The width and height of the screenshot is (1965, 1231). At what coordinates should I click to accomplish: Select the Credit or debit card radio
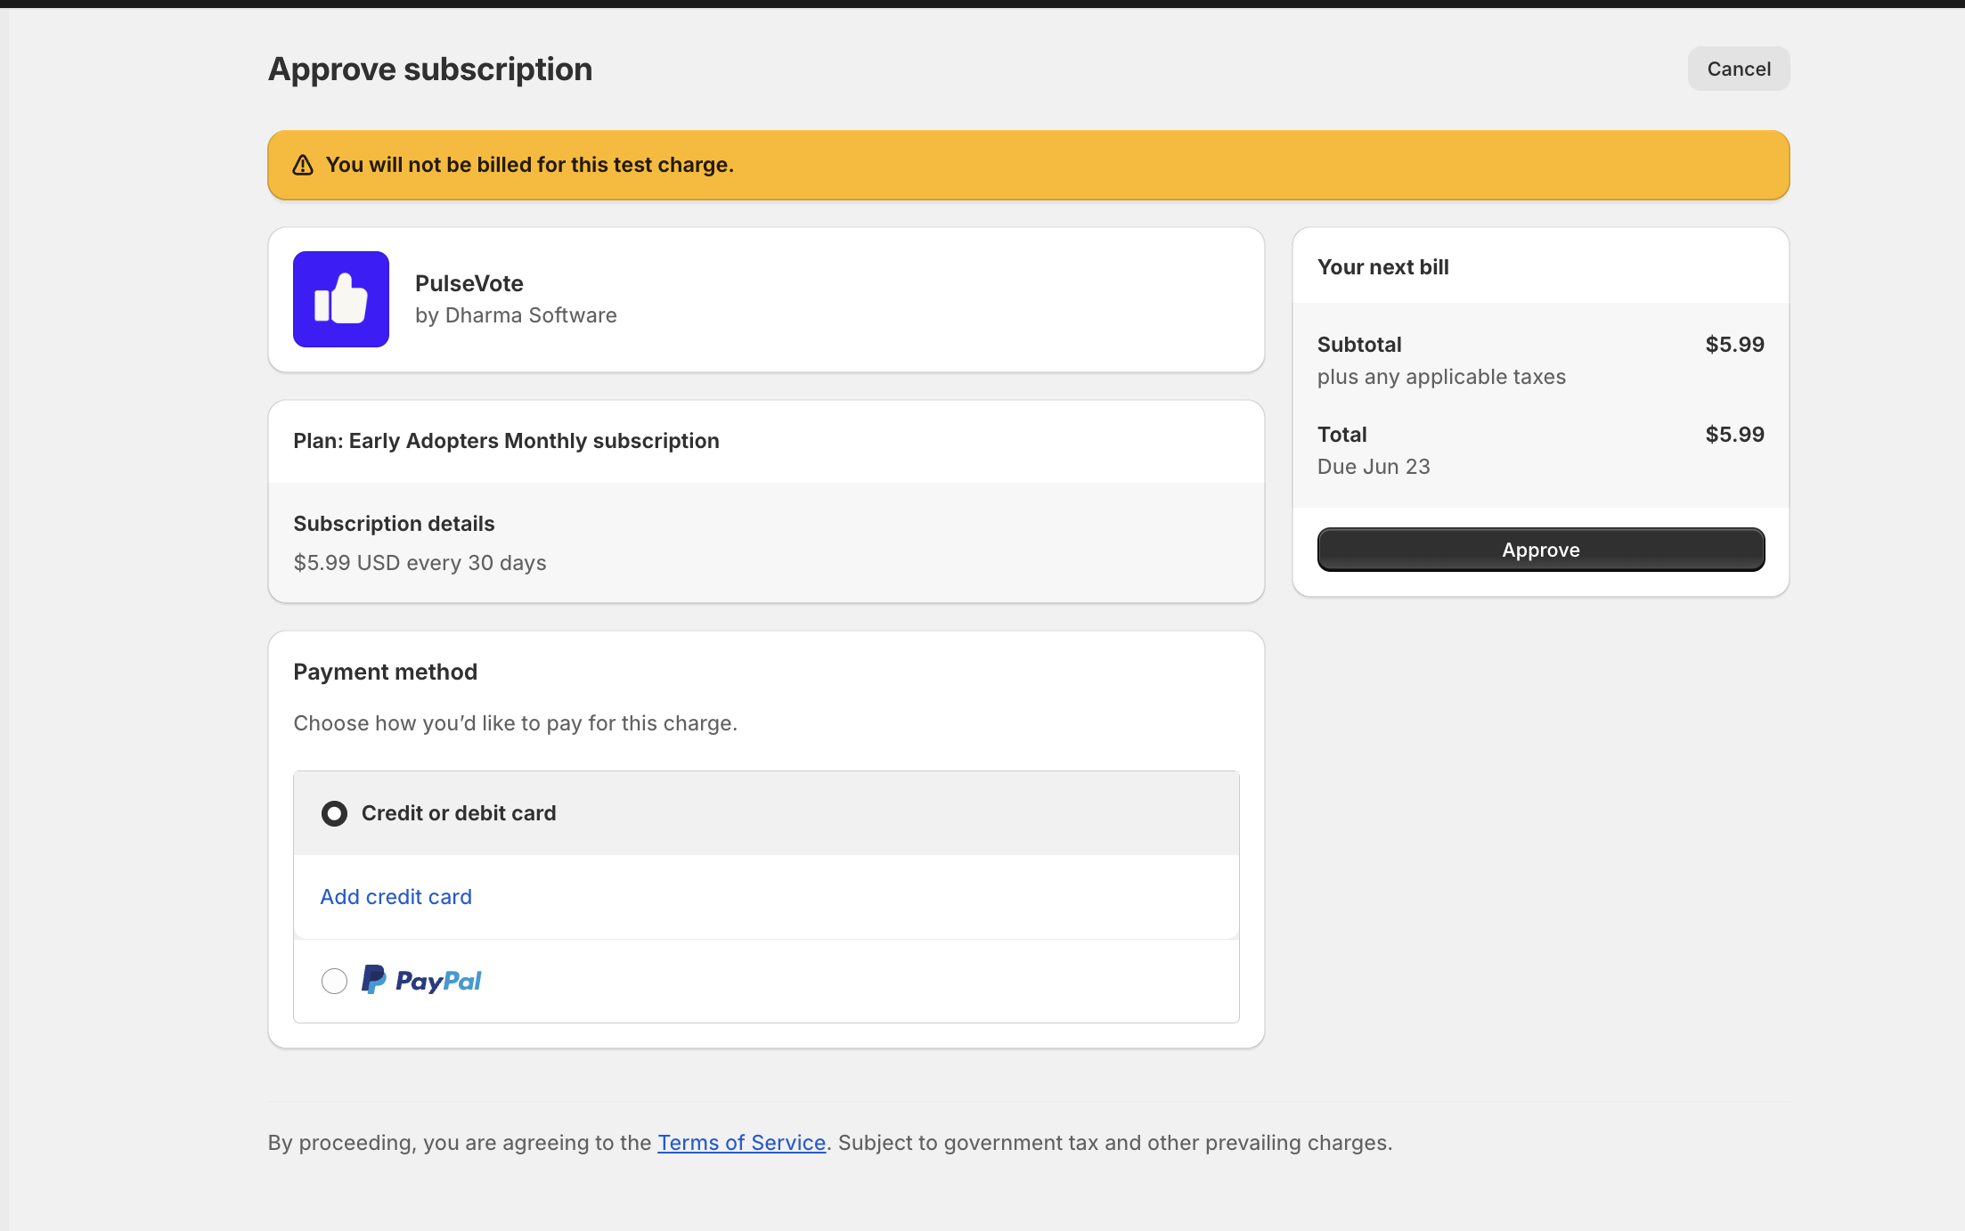pos(334,813)
